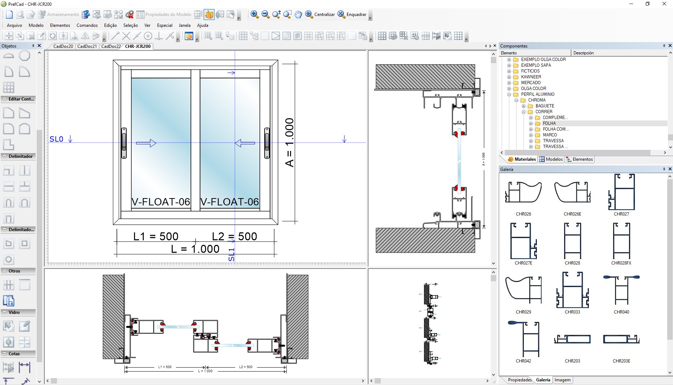Click the horizontal dimension tool under Cotas
The width and height of the screenshot is (673, 385).
coord(24,367)
